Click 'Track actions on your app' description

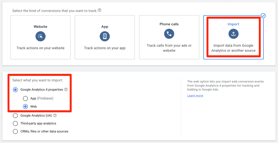pyautogui.click(x=105, y=48)
